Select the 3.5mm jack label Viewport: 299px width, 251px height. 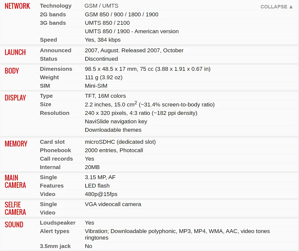click(55, 246)
